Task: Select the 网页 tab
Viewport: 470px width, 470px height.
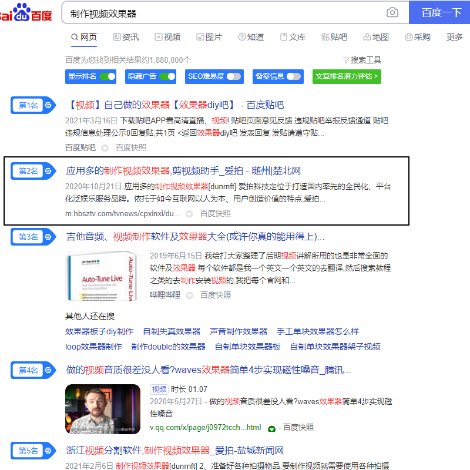Action: coord(84,37)
